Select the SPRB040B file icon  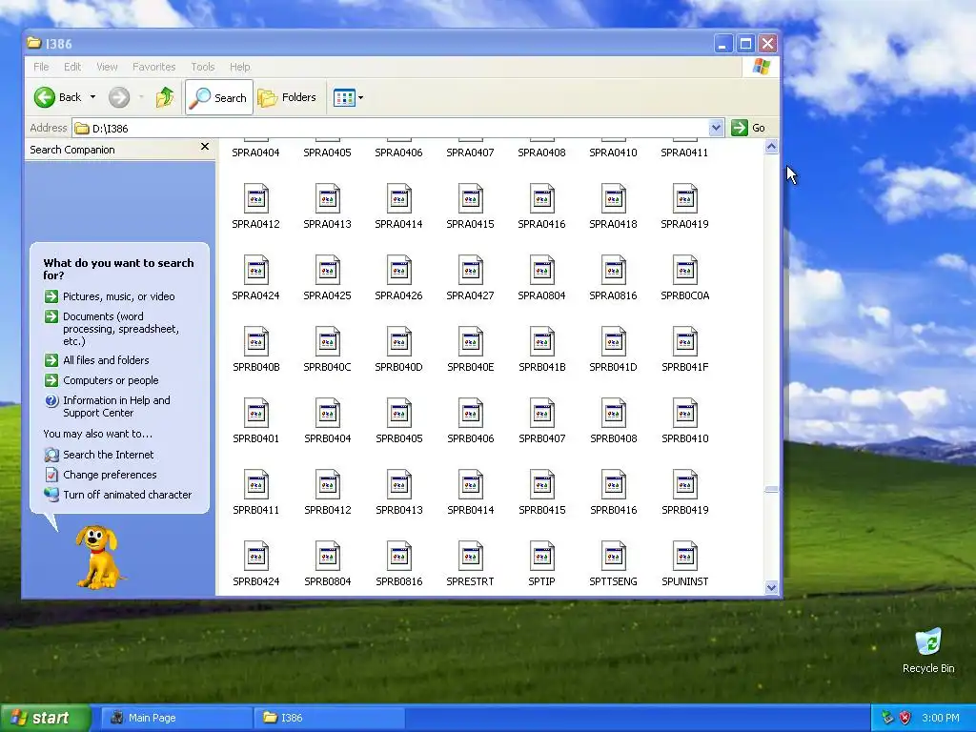255,342
